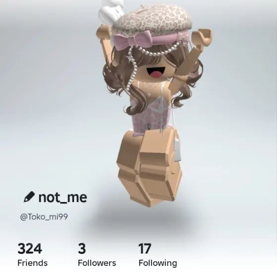Image resolution: width=277 pixels, height=277 pixels.
Task: Tap the Friends label
Action: click(x=33, y=263)
